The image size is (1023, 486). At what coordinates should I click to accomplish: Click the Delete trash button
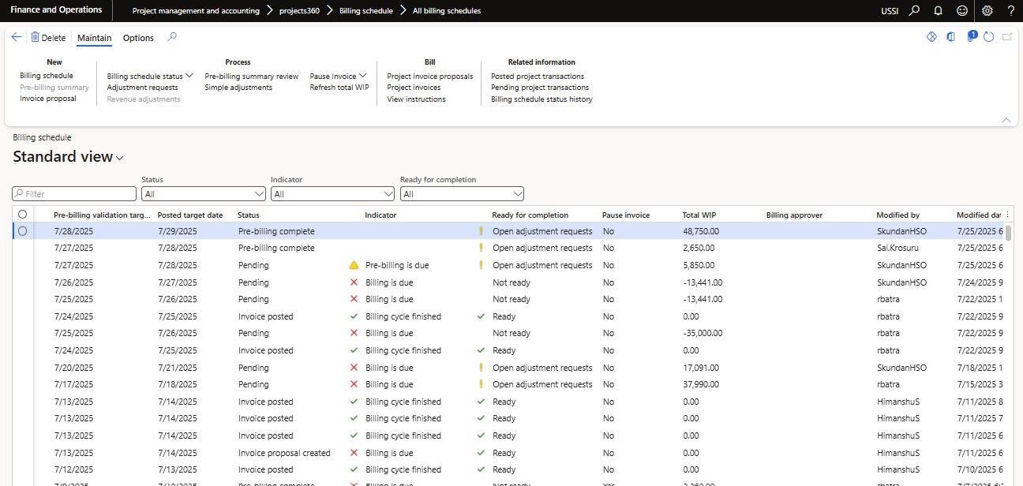[47, 37]
